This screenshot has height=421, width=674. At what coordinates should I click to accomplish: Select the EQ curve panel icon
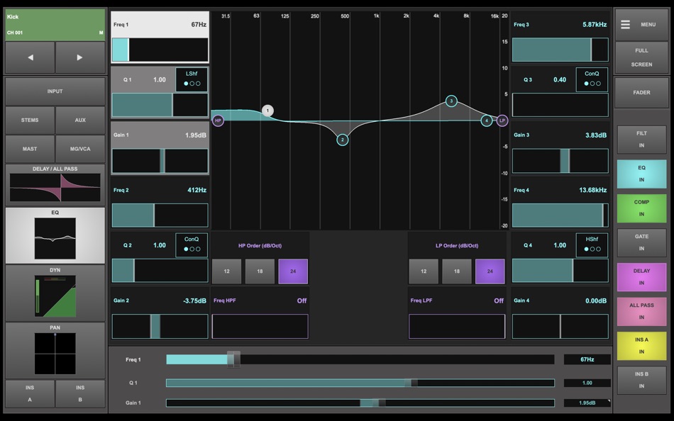point(55,234)
